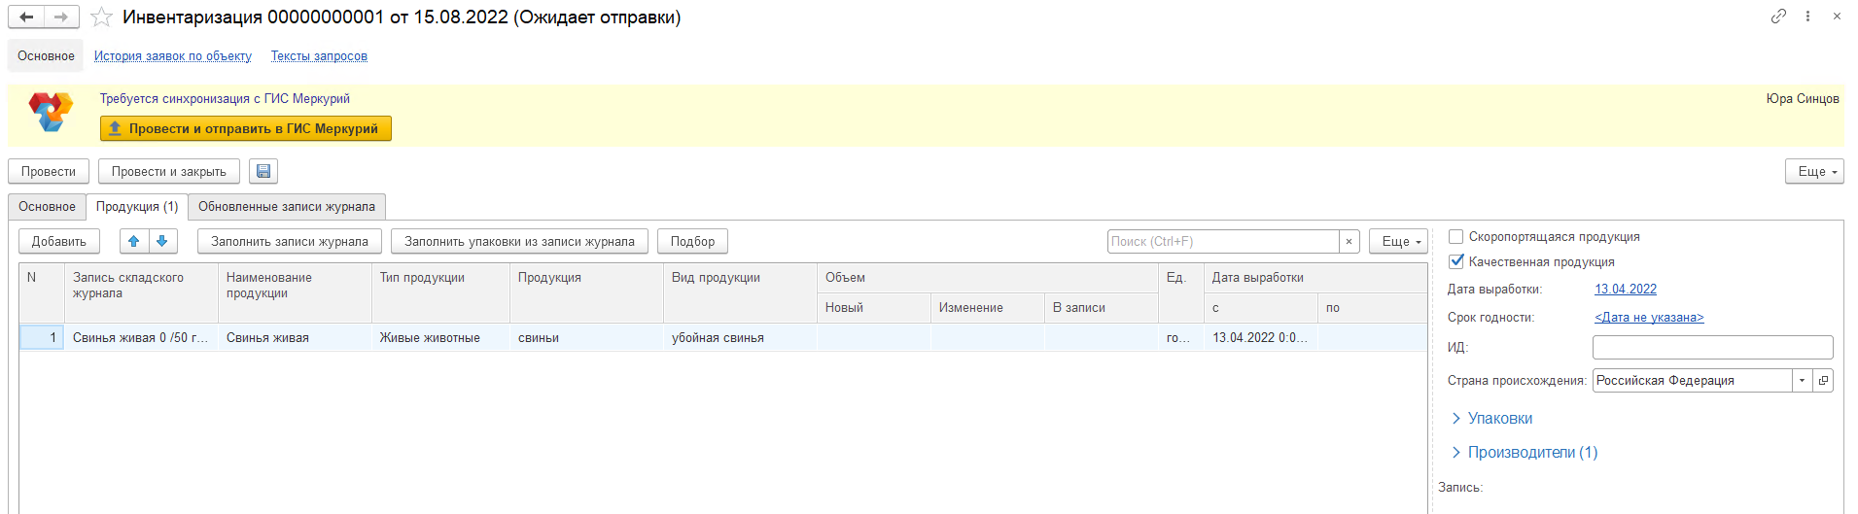1858x514 pixels.
Task: Enable the Скоропортящаяся продукция checkbox
Action: pyautogui.click(x=1455, y=236)
